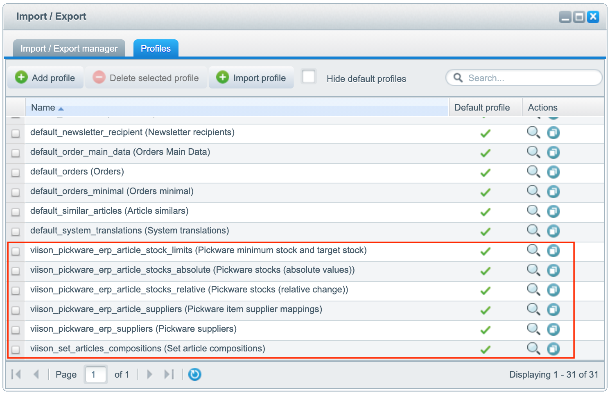The image size is (610, 394).
Task: View Pickware stock limits profile
Action: [x=533, y=251]
